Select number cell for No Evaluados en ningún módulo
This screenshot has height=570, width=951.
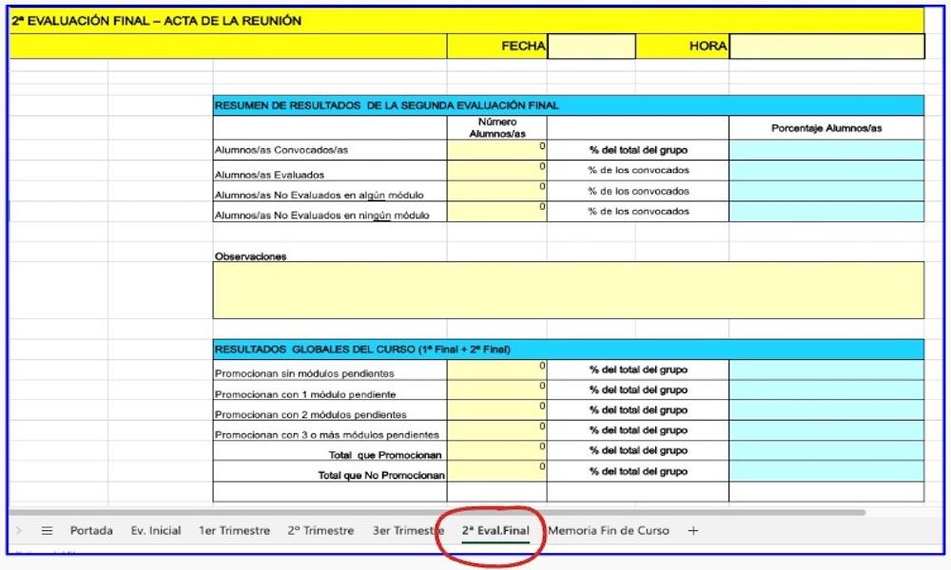pos(496,212)
